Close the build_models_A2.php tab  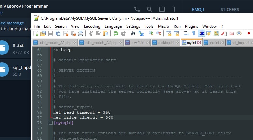point(120,43)
